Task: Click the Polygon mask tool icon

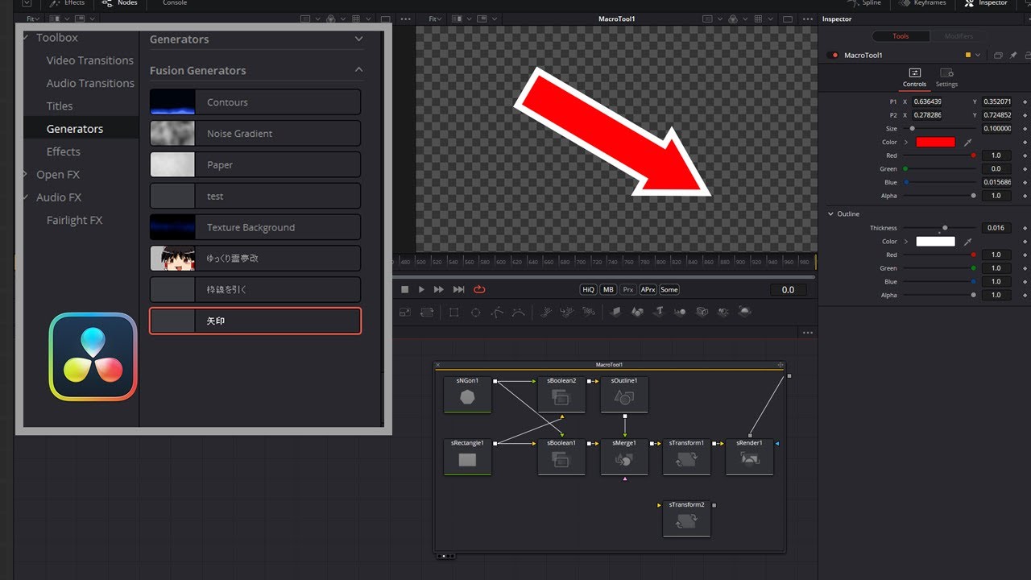Action: tap(498, 312)
